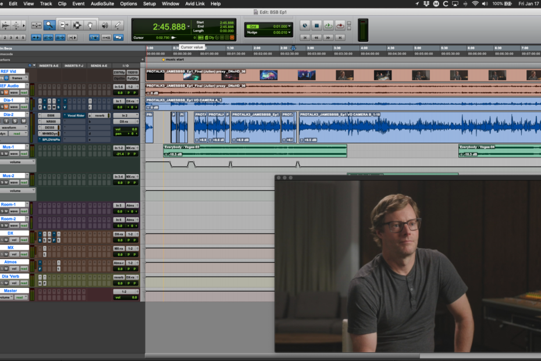Open Dia-2 waveform track view selector

[14, 128]
